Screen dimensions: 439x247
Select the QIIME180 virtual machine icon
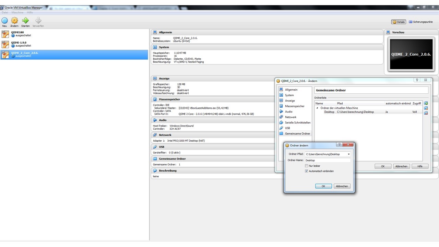5,34
